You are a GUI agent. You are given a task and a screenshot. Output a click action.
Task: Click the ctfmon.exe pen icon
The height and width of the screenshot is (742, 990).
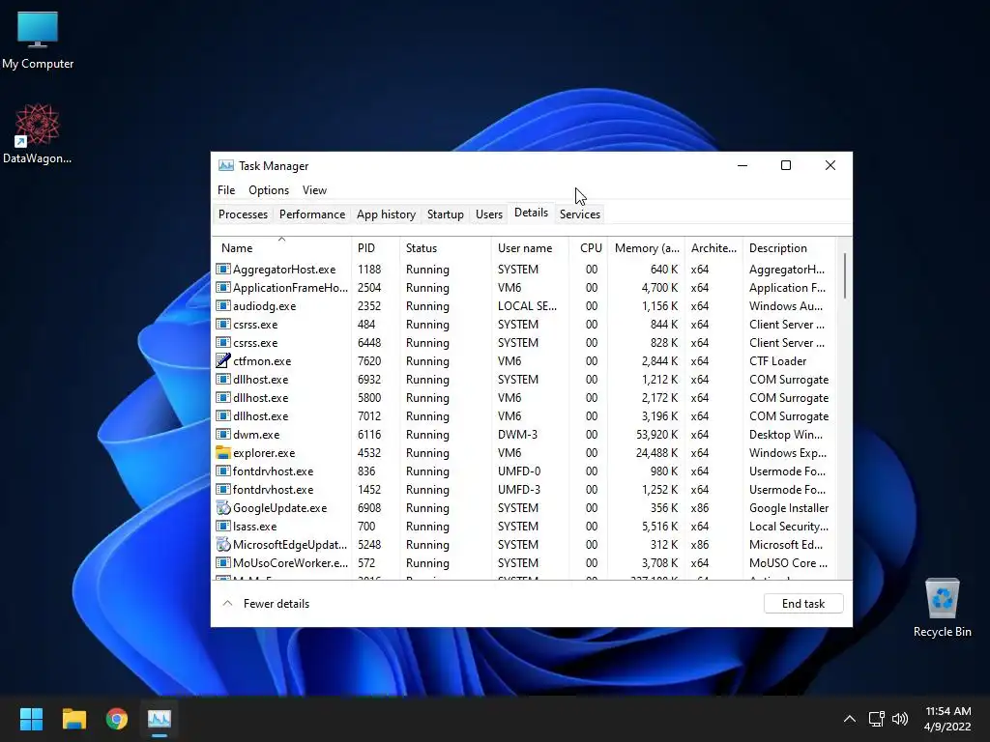pos(223,361)
